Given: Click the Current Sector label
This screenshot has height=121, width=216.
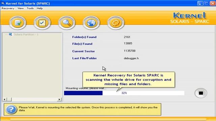Looking at the screenshot, I should 83,51.
